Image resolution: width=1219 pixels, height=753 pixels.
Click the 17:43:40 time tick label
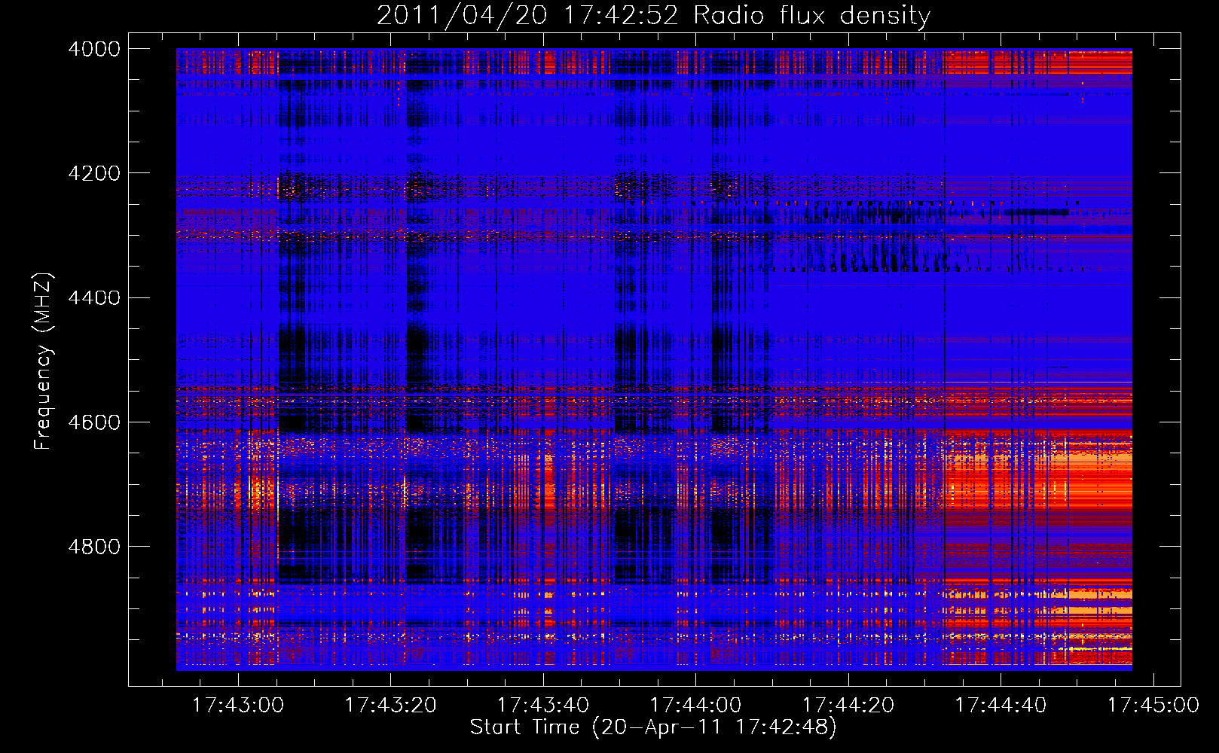(x=543, y=705)
